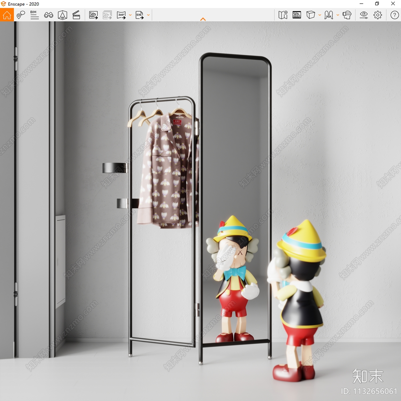Expand the 360 panorama dropdown arrow
401x401 pixels.
coord(130,15)
